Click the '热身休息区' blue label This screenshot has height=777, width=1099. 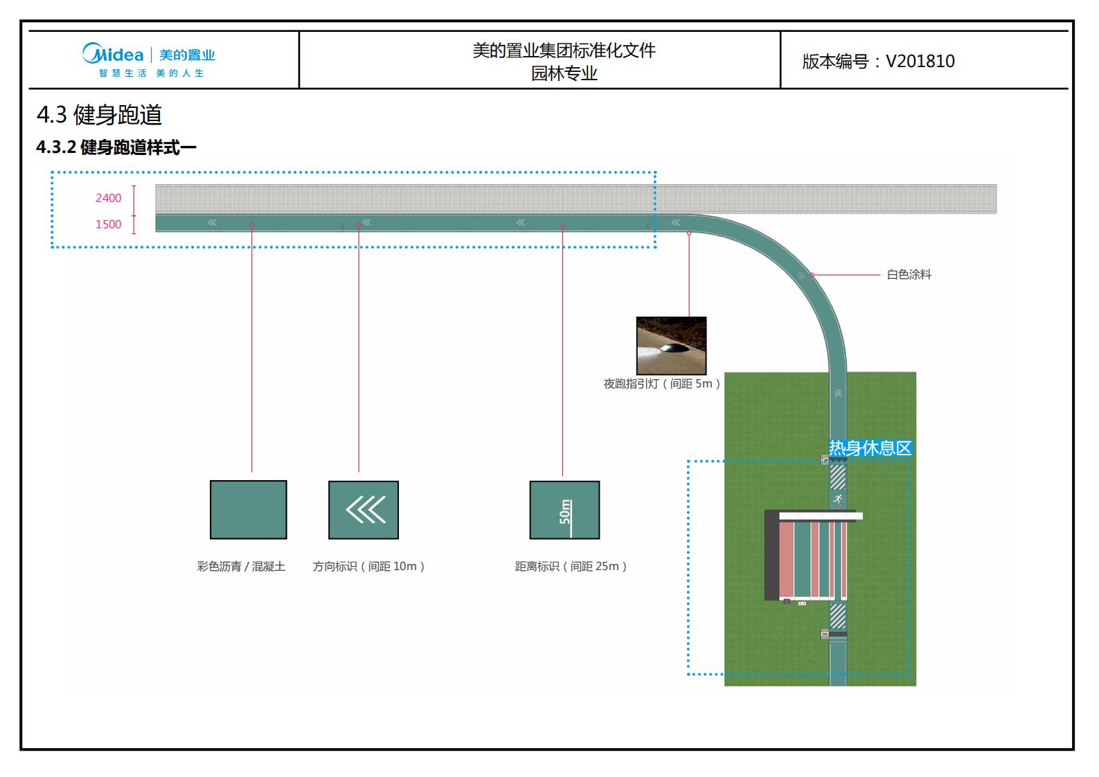pyautogui.click(x=870, y=448)
